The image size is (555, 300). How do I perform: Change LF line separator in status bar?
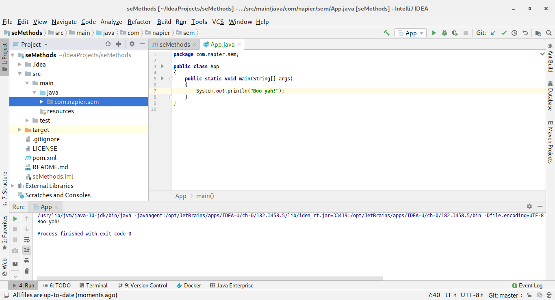[x=451, y=295]
